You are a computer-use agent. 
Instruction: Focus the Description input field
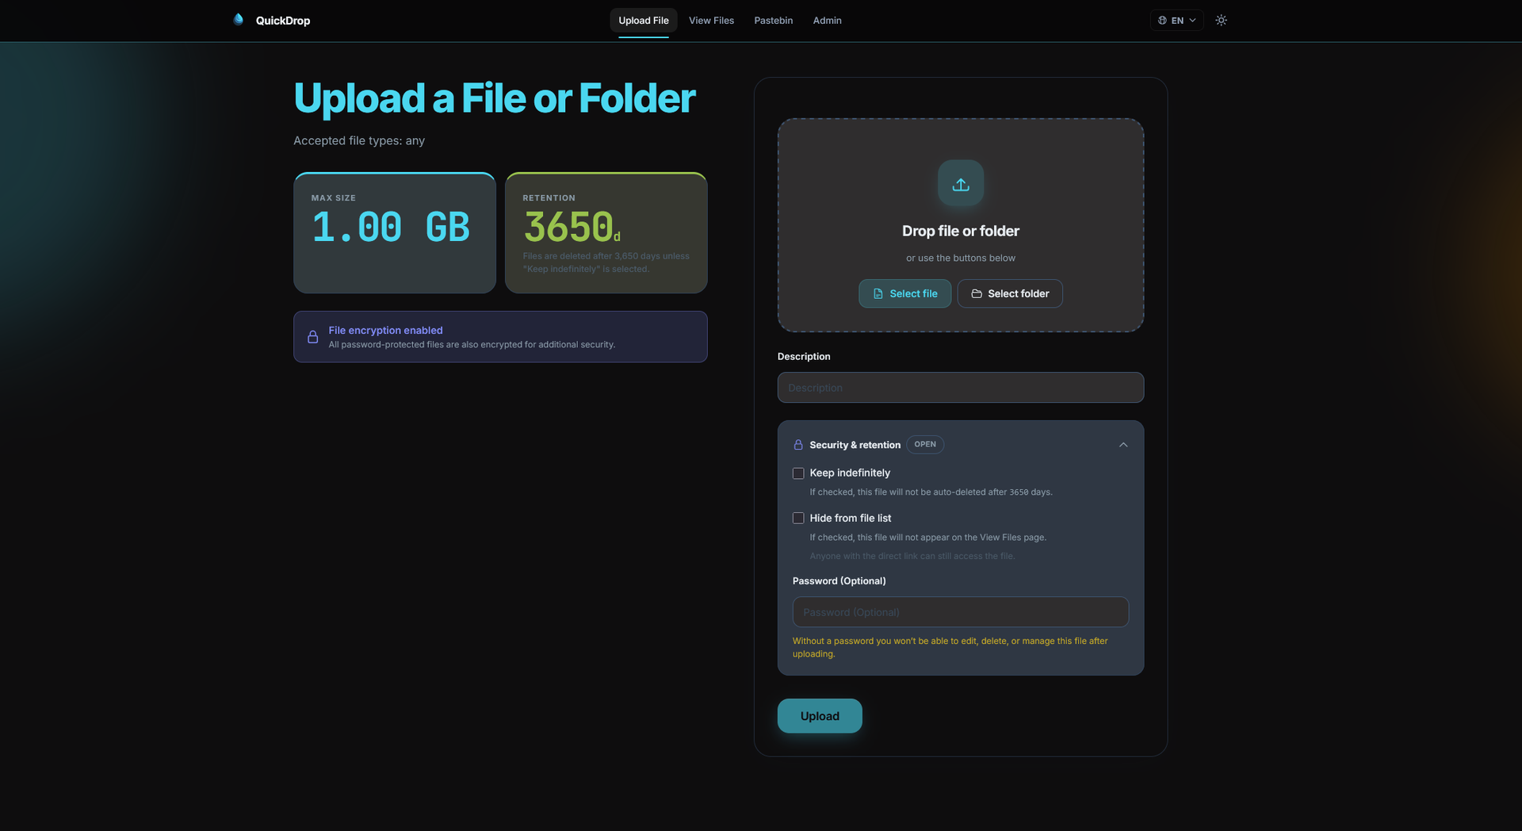[961, 388]
